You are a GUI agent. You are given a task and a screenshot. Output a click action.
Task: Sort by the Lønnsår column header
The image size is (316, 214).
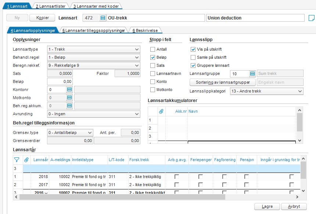(40, 160)
